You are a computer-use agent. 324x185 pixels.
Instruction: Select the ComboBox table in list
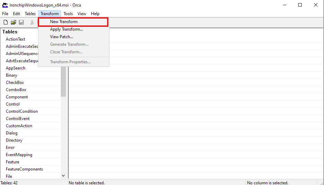(16, 90)
